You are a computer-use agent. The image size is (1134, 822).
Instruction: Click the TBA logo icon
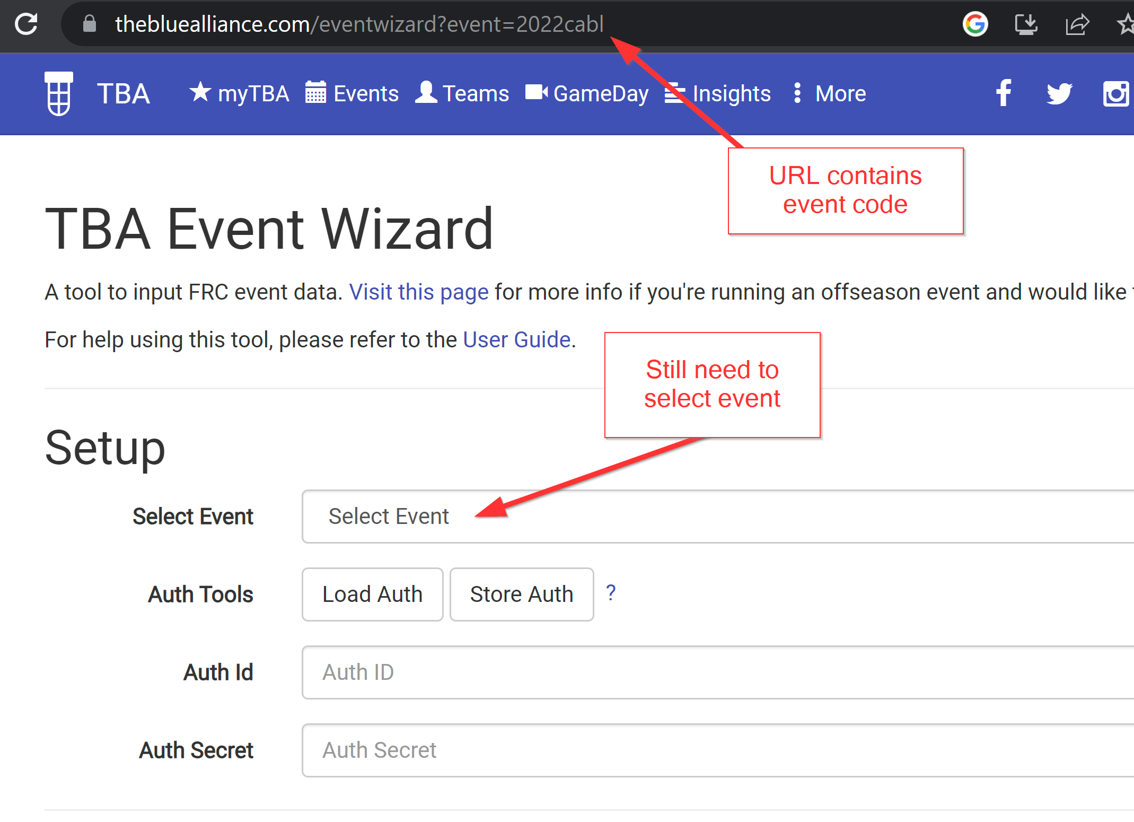coord(58,93)
